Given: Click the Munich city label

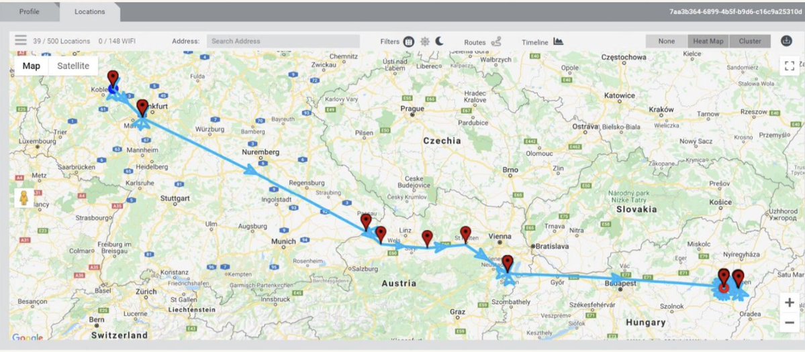Looking at the screenshot, I should tap(284, 241).
